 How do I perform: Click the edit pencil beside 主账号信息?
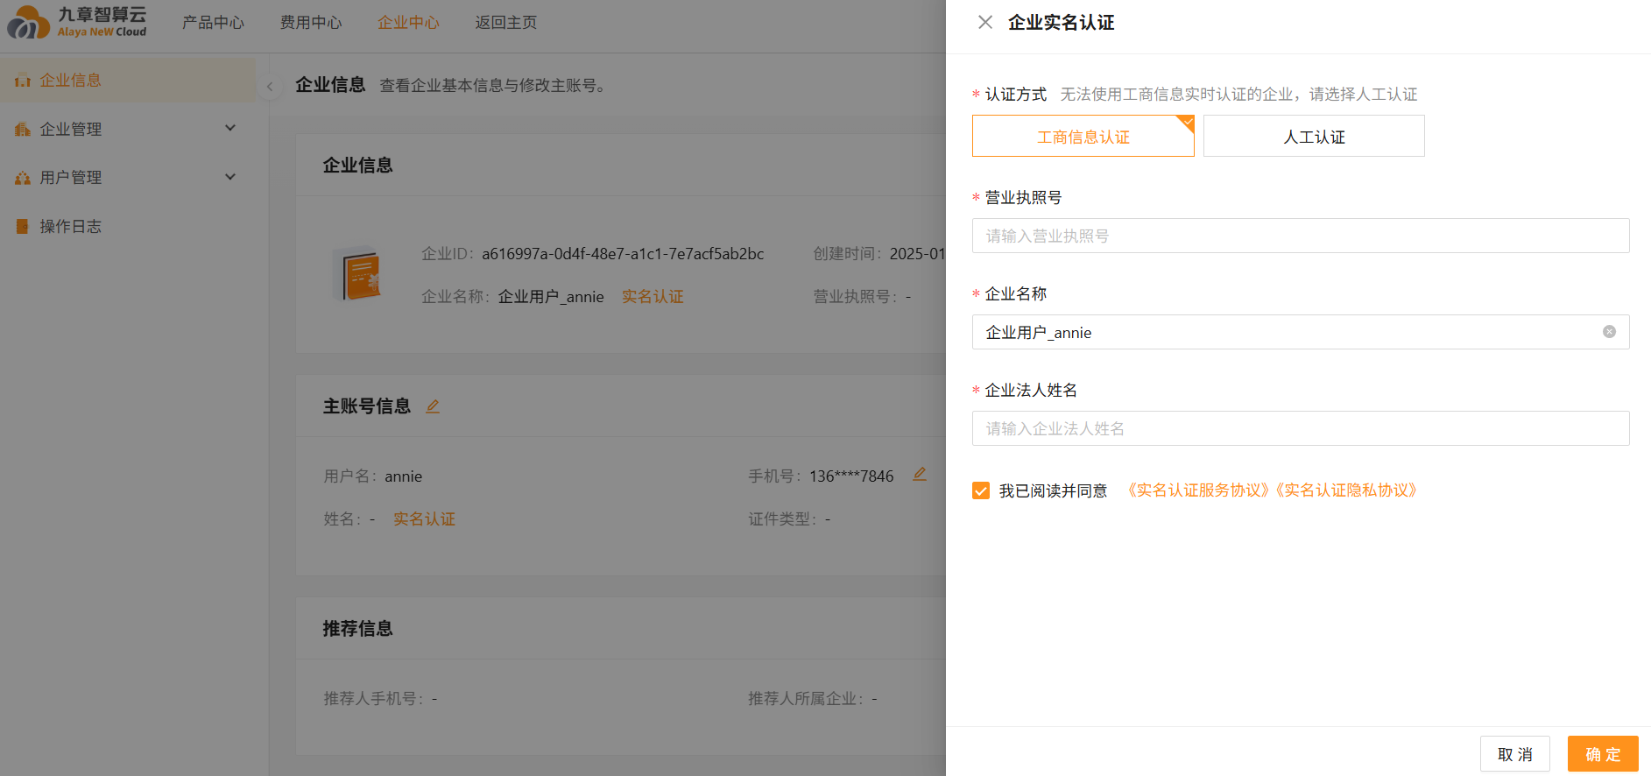[x=433, y=406]
